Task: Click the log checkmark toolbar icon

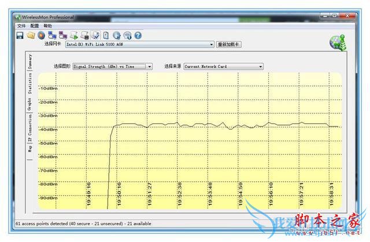Action: coord(95,35)
